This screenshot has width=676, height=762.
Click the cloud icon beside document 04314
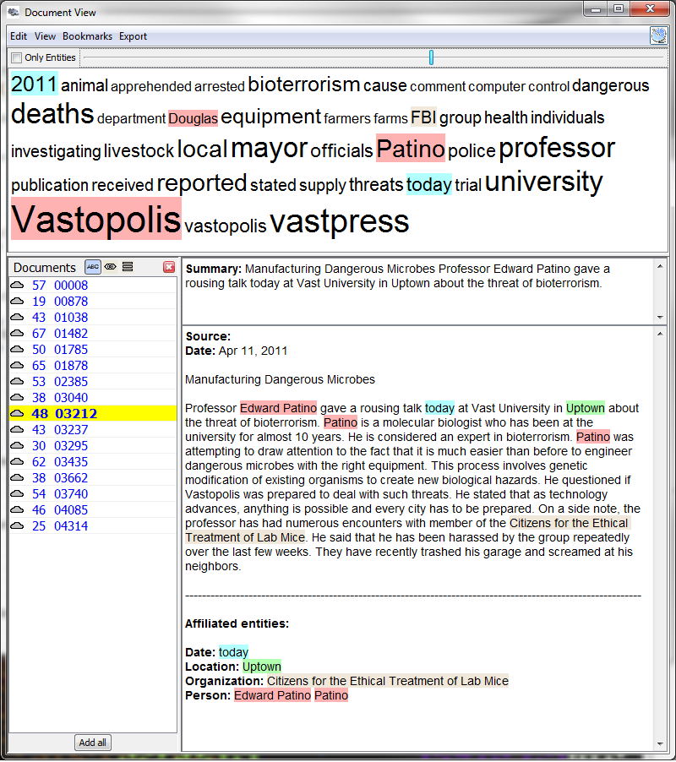(x=17, y=526)
